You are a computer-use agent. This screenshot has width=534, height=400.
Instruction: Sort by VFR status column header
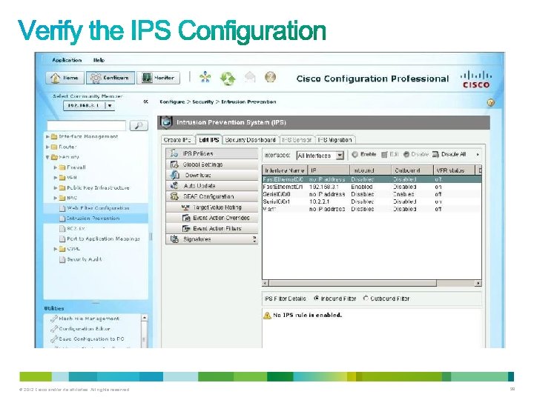(x=454, y=170)
